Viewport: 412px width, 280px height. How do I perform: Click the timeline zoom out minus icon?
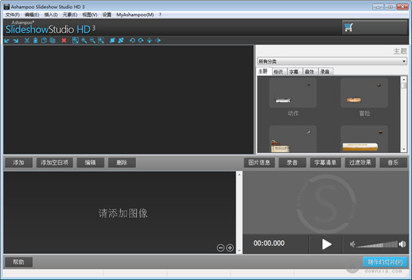[220, 248]
